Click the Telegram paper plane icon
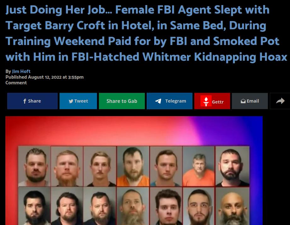 click(x=158, y=101)
